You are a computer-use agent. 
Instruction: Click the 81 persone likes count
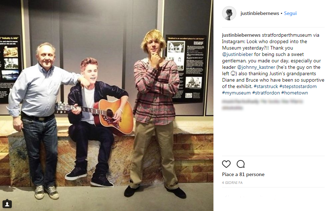(252, 174)
